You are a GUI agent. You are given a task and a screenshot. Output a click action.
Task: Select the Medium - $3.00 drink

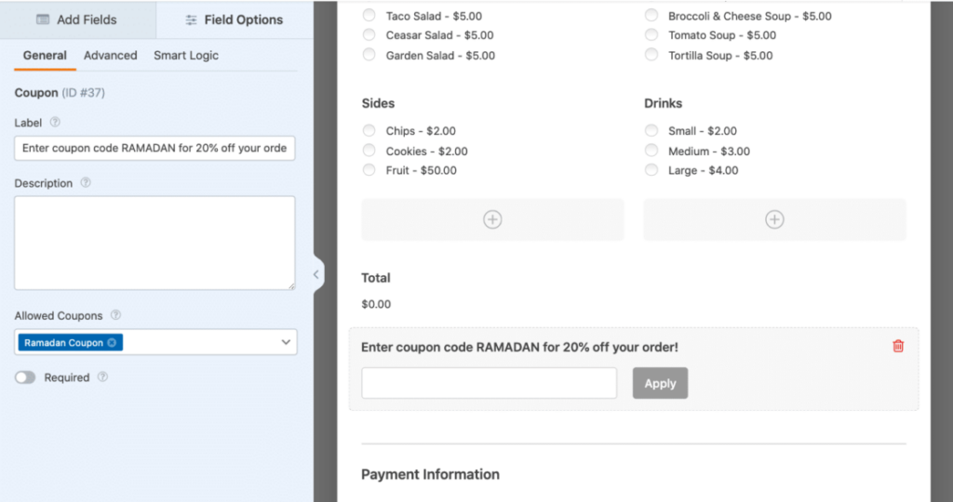(651, 151)
